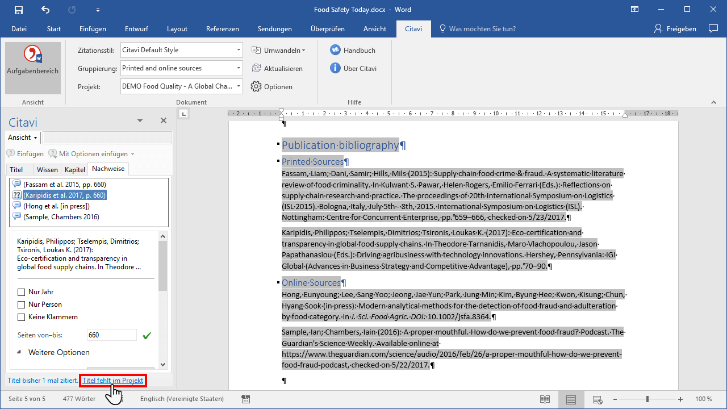Tick the Nur Person checkbox
727x409 pixels.
pos(22,304)
